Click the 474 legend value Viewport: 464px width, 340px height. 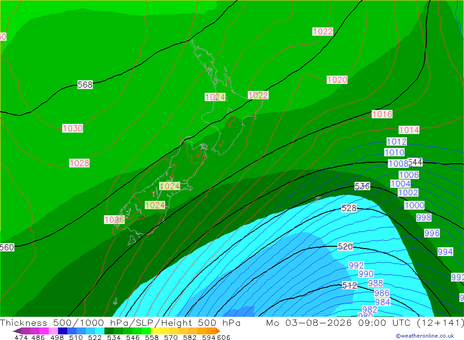click(x=21, y=337)
